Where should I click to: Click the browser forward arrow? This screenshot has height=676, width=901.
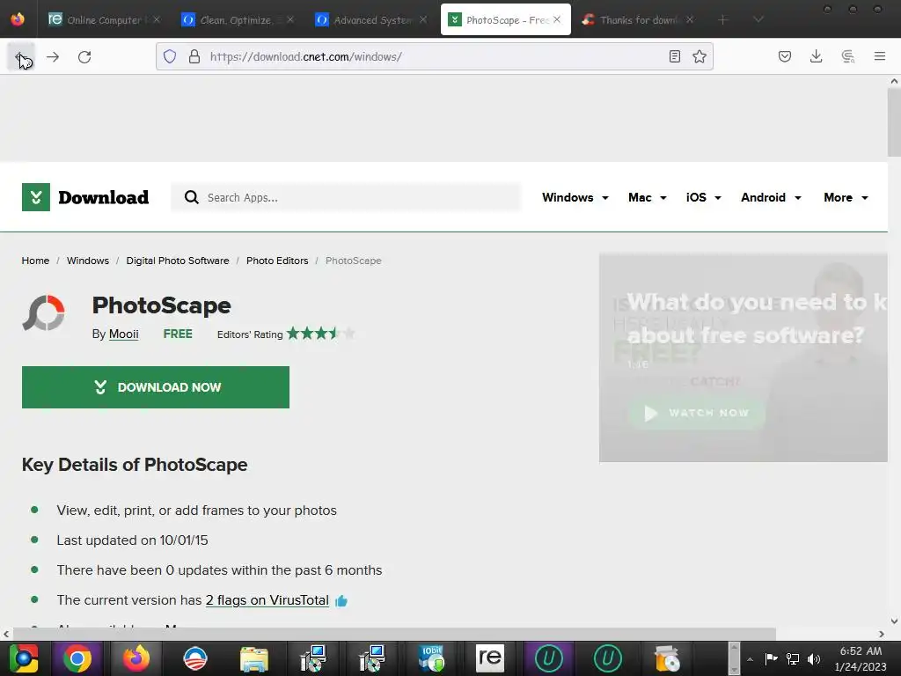coord(53,57)
